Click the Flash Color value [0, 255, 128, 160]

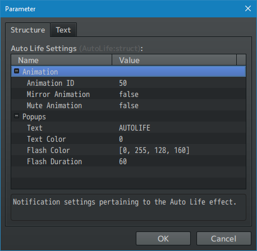(154, 150)
